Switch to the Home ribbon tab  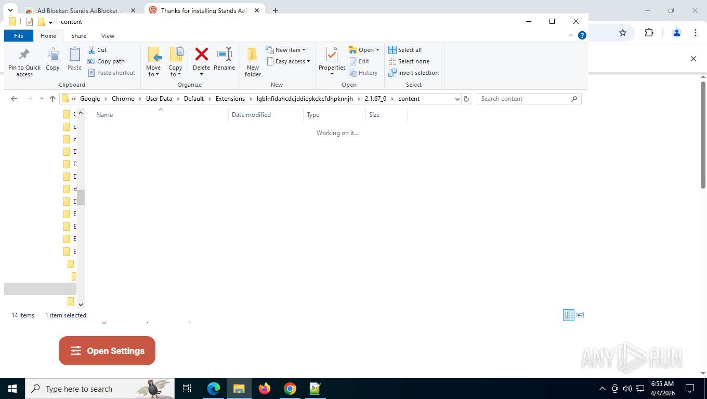[48, 36]
